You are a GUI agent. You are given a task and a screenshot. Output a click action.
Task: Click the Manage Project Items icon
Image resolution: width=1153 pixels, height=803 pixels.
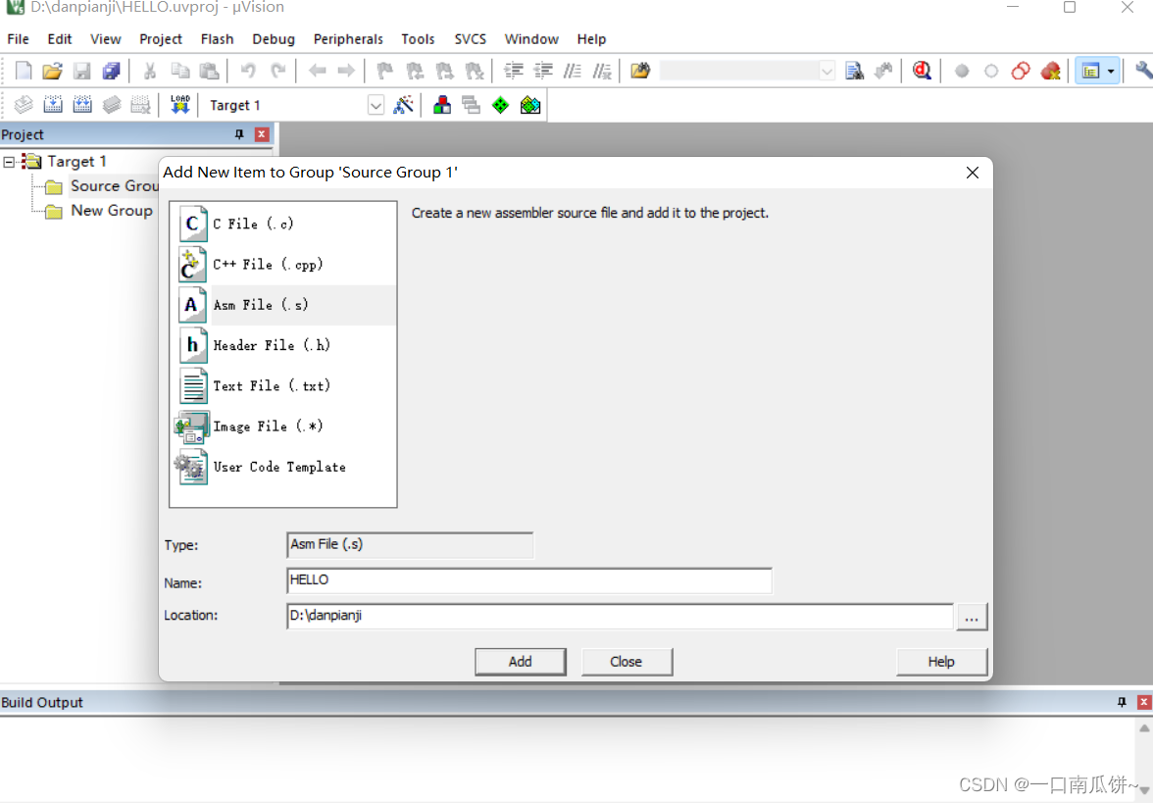point(442,104)
